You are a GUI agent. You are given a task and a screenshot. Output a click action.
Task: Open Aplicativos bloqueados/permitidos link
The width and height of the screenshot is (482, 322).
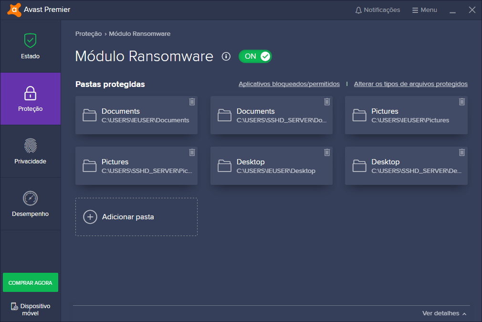289,84
